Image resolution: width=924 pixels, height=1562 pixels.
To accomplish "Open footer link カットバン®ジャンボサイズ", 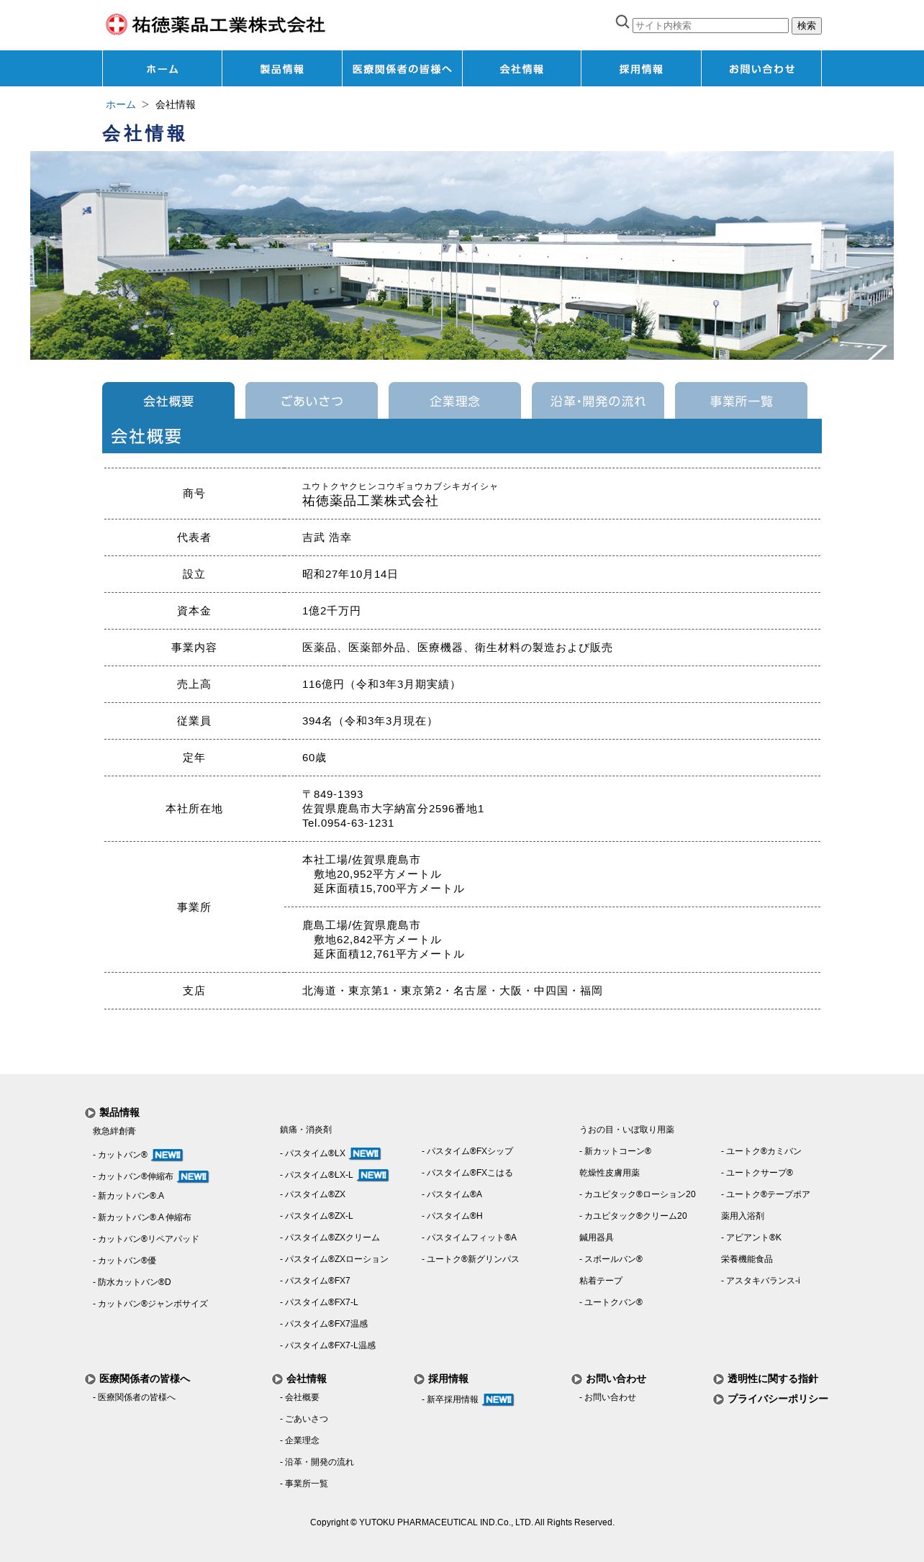I will pos(150,1304).
